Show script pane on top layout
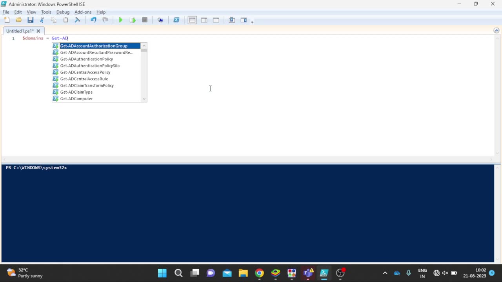The width and height of the screenshot is (502, 282). click(192, 20)
